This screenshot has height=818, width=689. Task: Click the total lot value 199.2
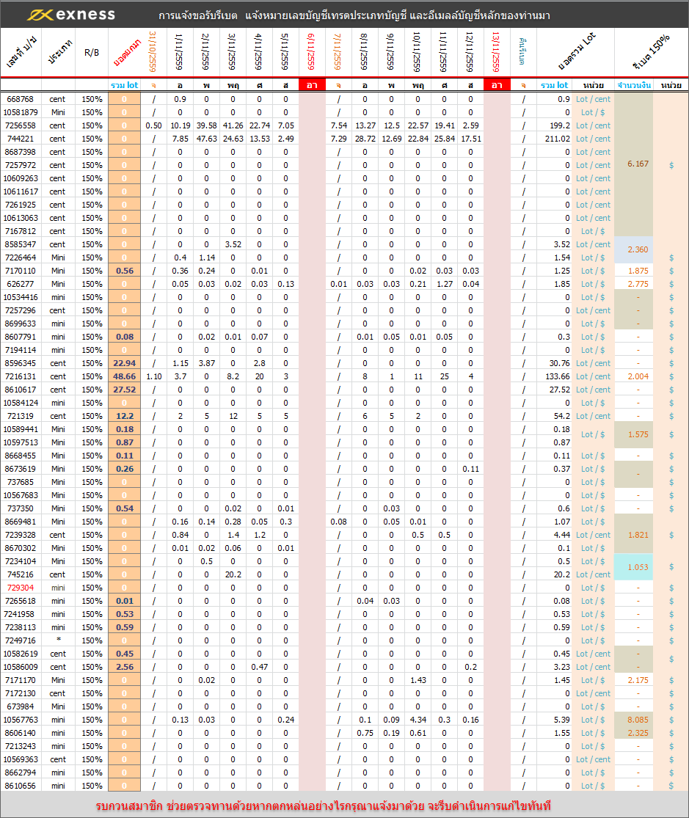[560, 125]
